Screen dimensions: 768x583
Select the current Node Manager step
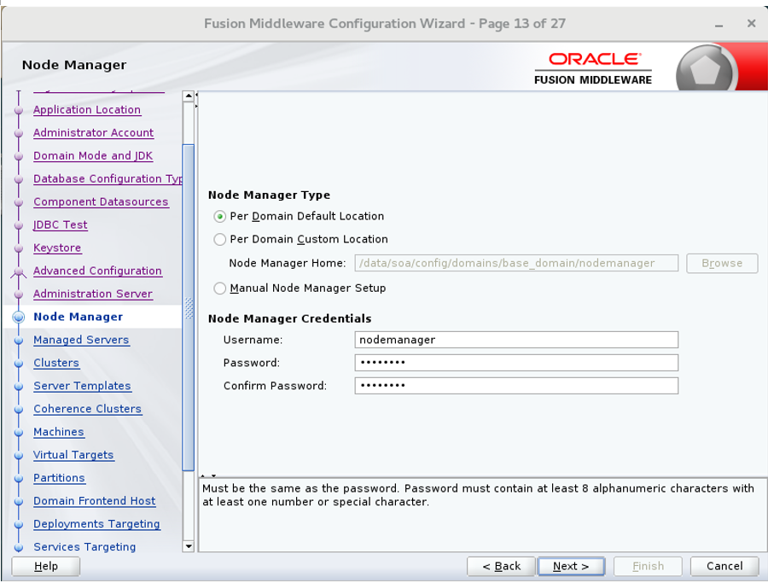pos(78,317)
